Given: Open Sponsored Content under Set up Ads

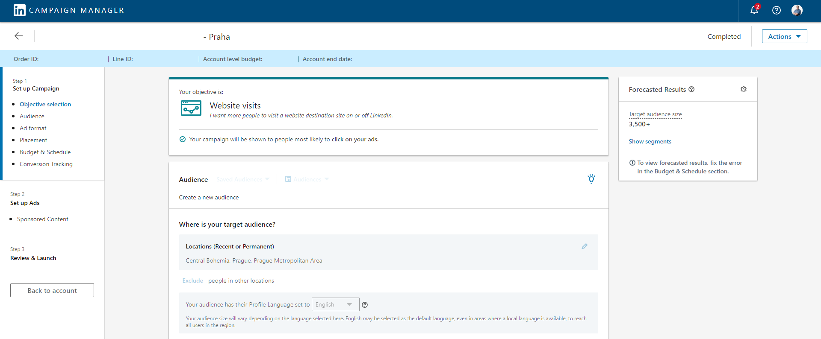Looking at the screenshot, I should 43,219.
